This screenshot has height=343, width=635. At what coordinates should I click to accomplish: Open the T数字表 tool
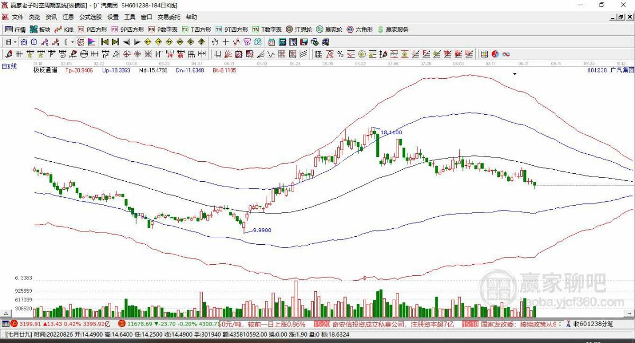point(267,30)
